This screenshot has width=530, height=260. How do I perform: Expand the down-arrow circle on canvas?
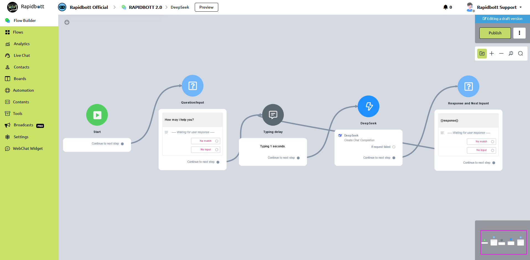coord(67,22)
